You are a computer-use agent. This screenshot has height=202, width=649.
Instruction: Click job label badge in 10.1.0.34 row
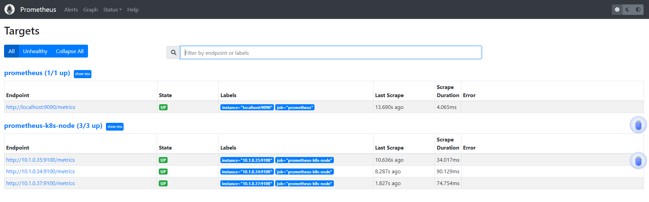304,172
